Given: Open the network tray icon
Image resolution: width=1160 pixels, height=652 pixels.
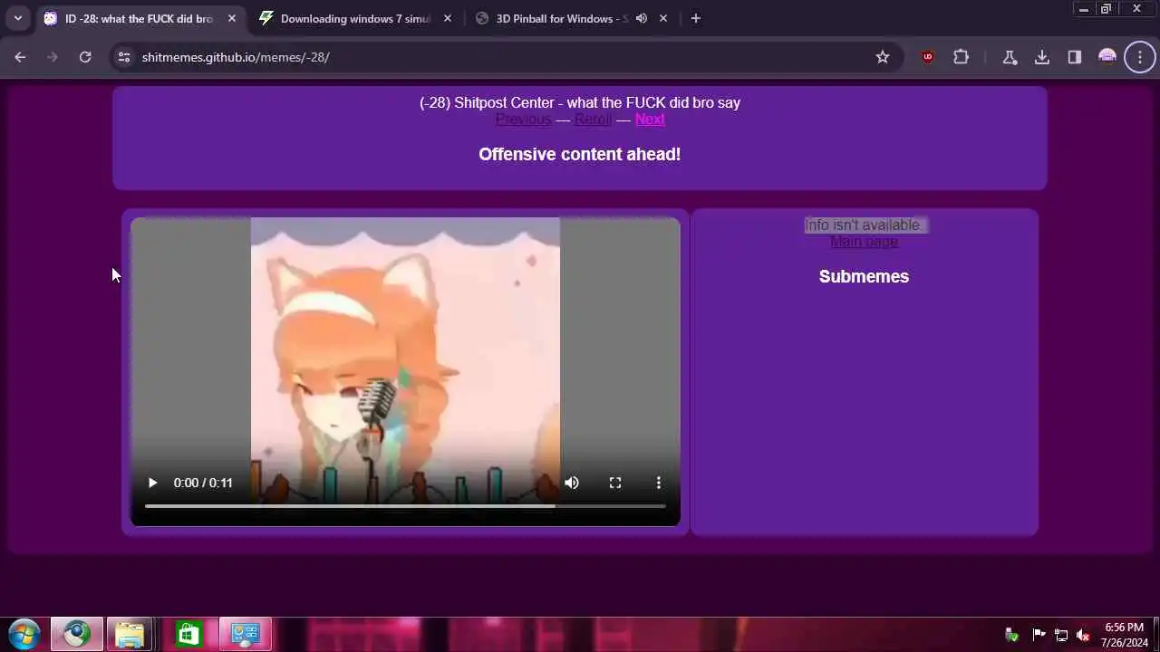Looking at the screenshot, I should [1061, 635].
